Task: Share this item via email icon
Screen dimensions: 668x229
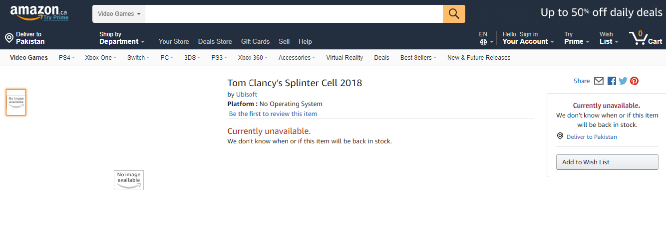Action: 599,81
